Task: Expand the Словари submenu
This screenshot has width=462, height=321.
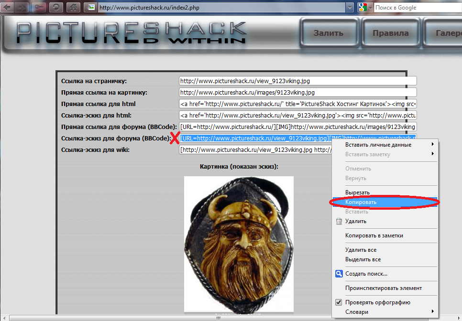Action: (x=432, y=311)
